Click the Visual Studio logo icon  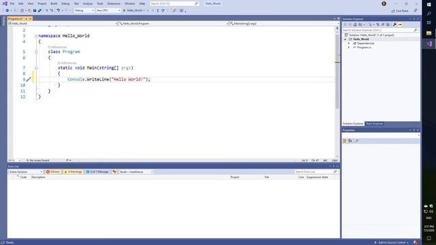[x=5, y=3]
